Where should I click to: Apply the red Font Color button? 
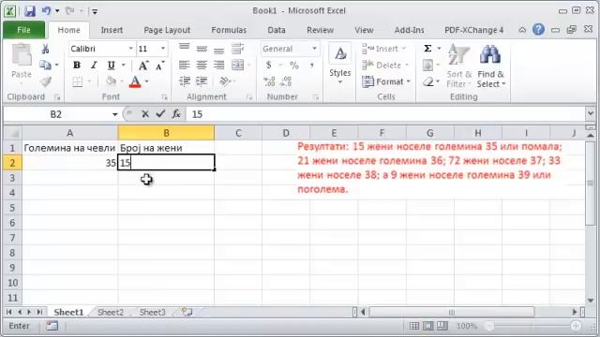click(x=135, y=81)
